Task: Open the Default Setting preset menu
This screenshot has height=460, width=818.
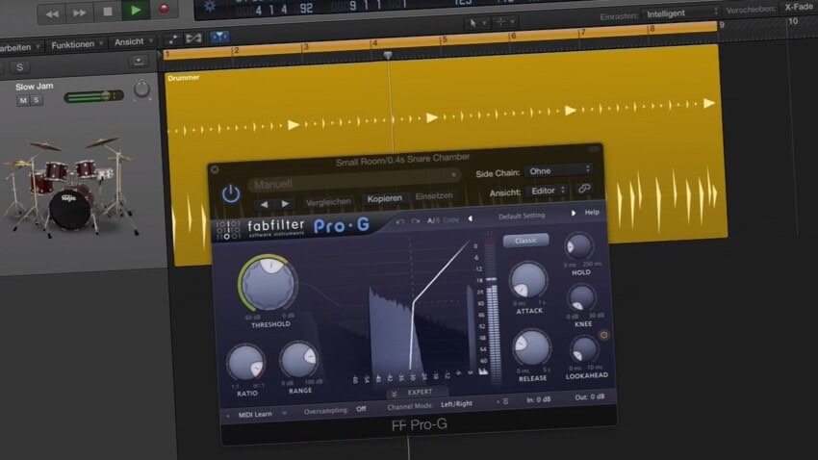Action: coord(522,216)
